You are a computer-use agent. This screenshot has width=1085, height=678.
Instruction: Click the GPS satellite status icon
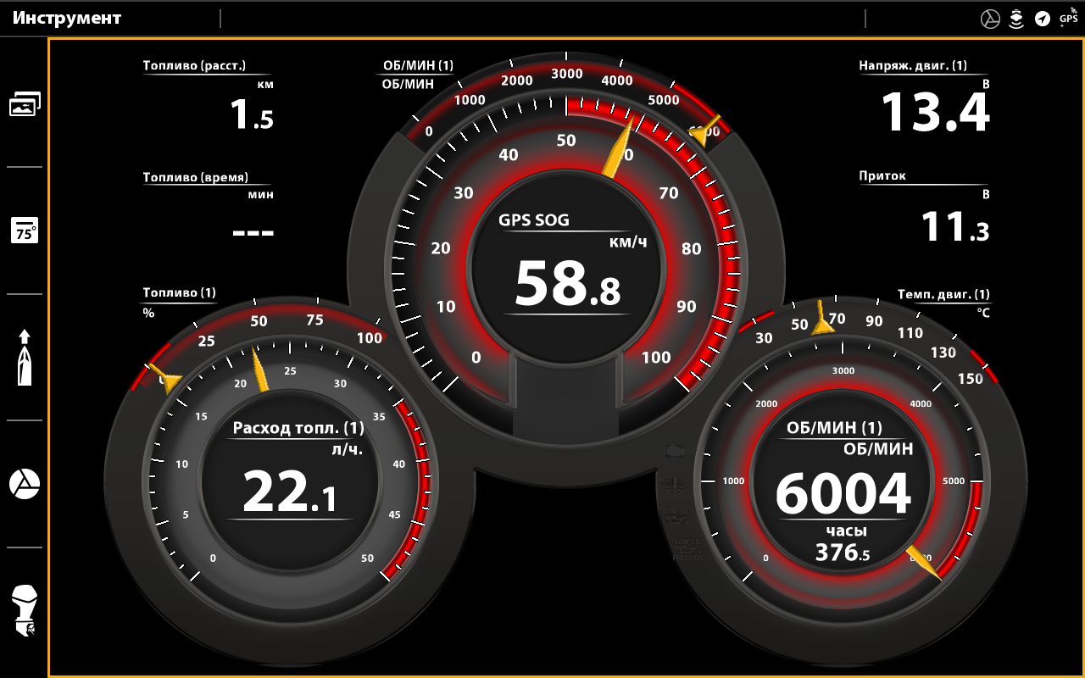point(1069,17)
